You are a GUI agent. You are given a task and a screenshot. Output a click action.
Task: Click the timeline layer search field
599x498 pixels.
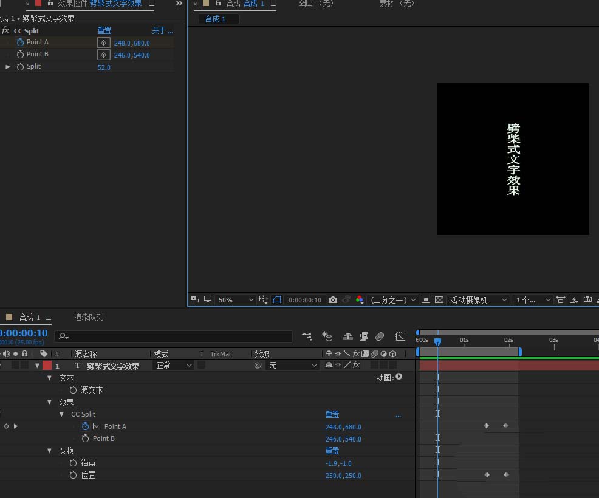click(176, 336)
